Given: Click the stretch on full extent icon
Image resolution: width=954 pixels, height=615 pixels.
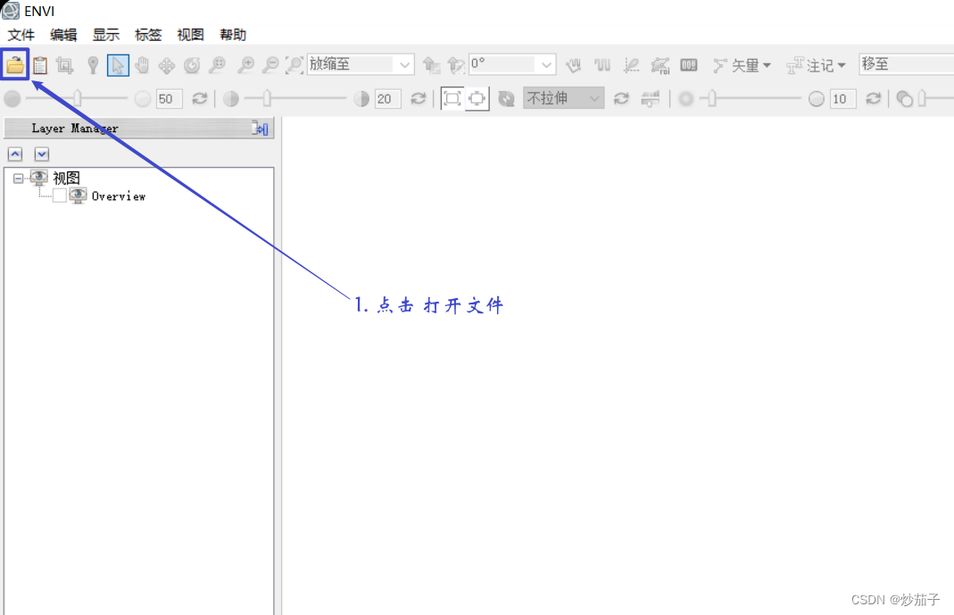Looking at the screenshot, I should pyautogui.click(x=452, y=98).
